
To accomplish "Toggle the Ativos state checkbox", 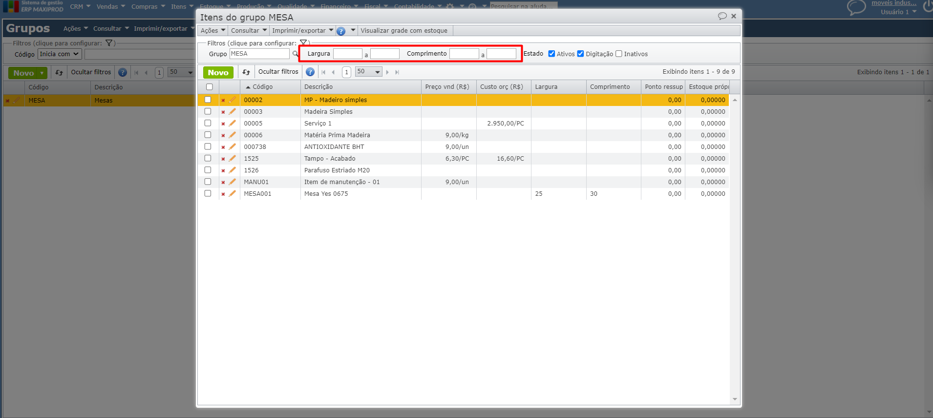I will click(551, 54).
